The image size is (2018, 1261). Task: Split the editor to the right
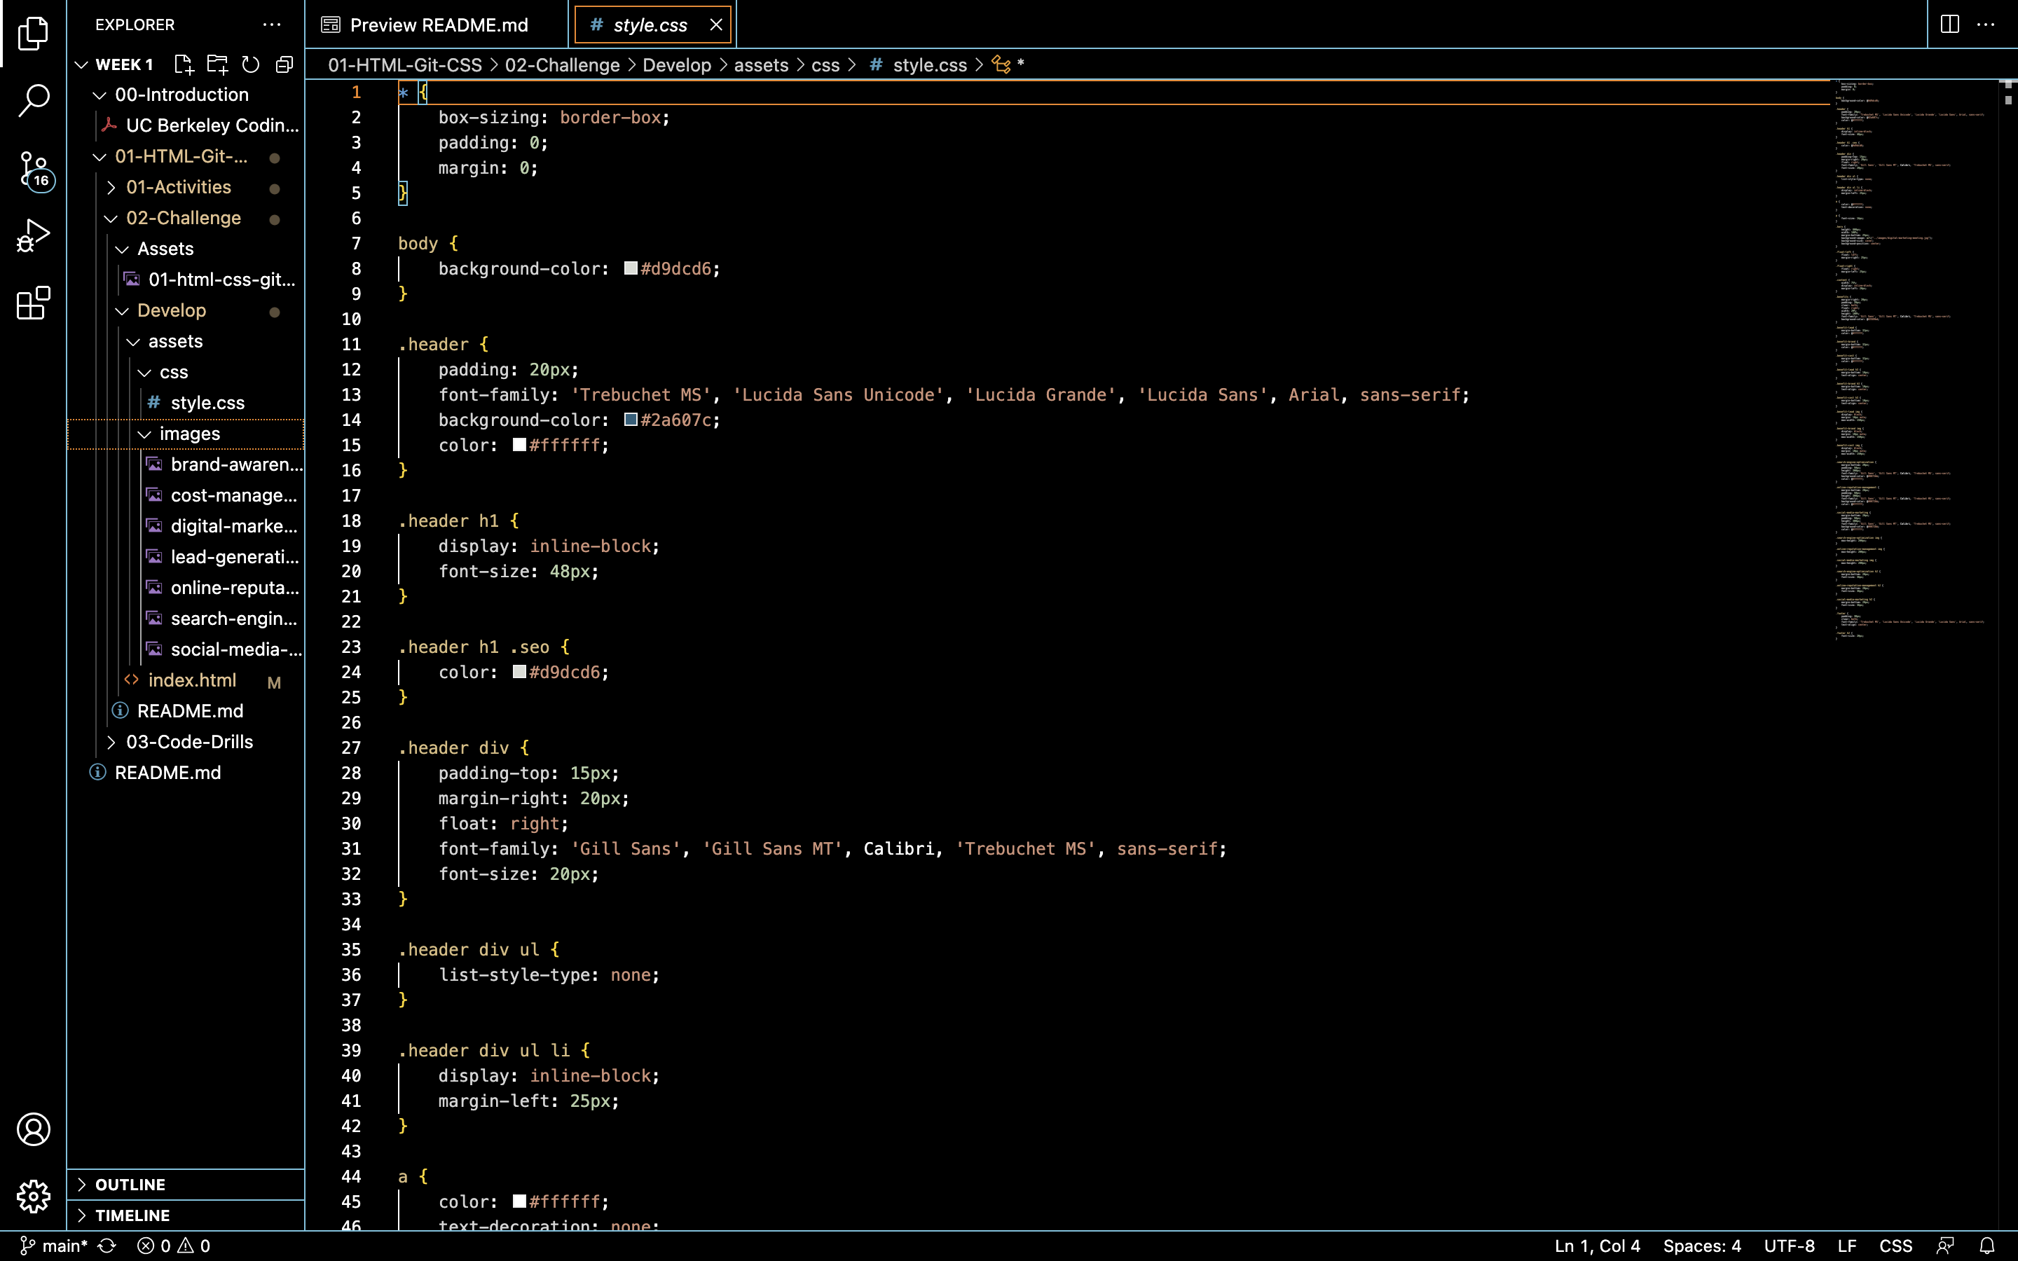[x=1949, y=25]
